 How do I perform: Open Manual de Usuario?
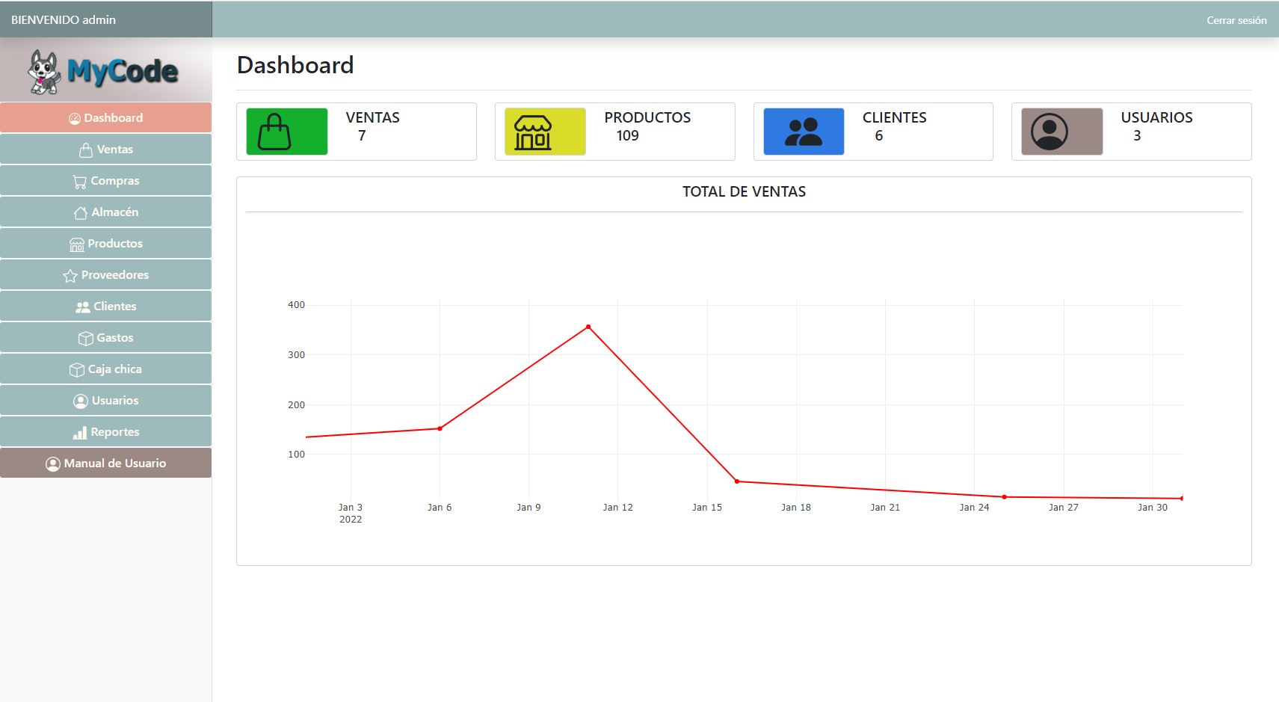click(x=106, y=464)
